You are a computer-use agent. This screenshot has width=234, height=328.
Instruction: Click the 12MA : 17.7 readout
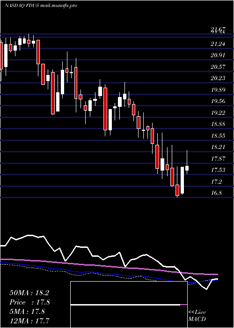(x=29, y=321)
